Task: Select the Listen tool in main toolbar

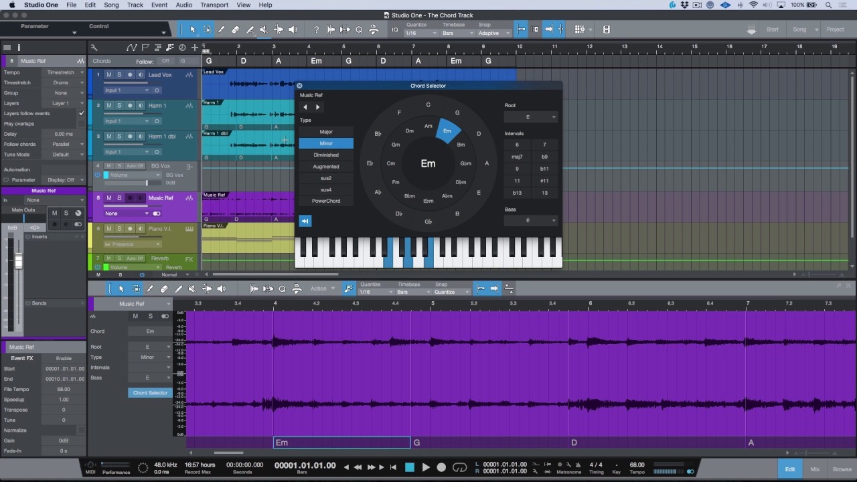Action: [293, 29]
